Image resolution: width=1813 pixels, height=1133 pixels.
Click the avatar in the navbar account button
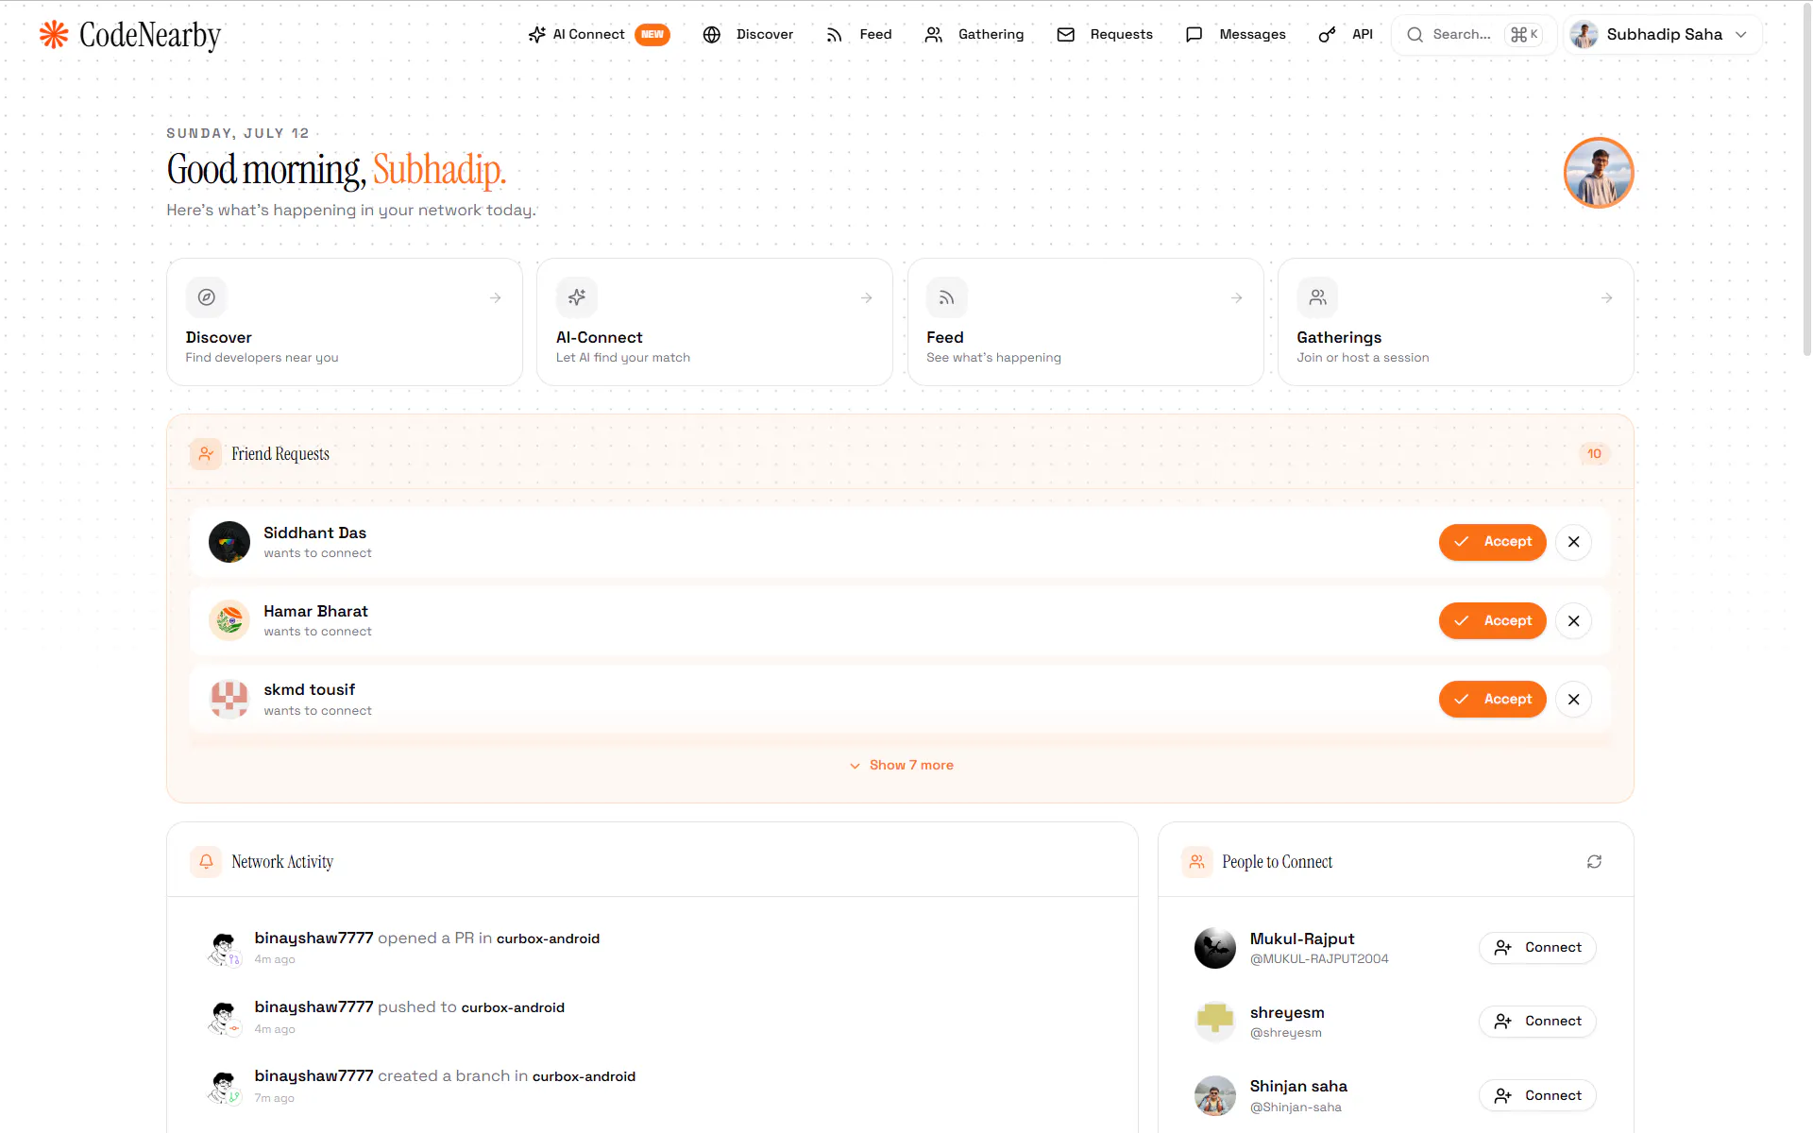pos(1584,35)
